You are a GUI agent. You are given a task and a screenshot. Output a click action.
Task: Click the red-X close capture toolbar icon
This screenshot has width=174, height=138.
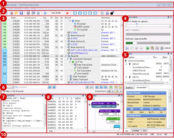click(11, 13)
